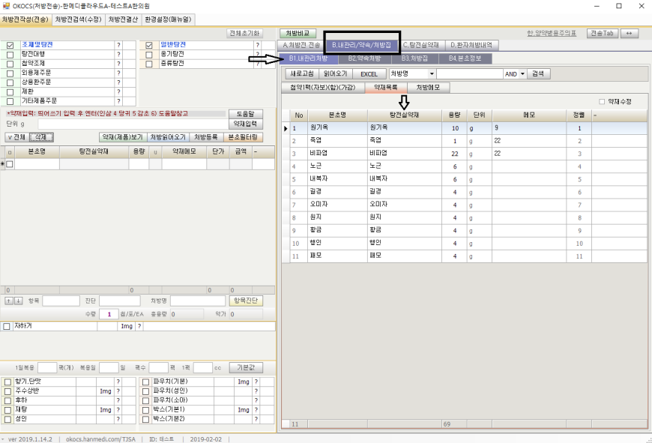Click the 수량 field showing 1
The height and width of the screenshot is (443, 652).
click(x=109, y=314)
